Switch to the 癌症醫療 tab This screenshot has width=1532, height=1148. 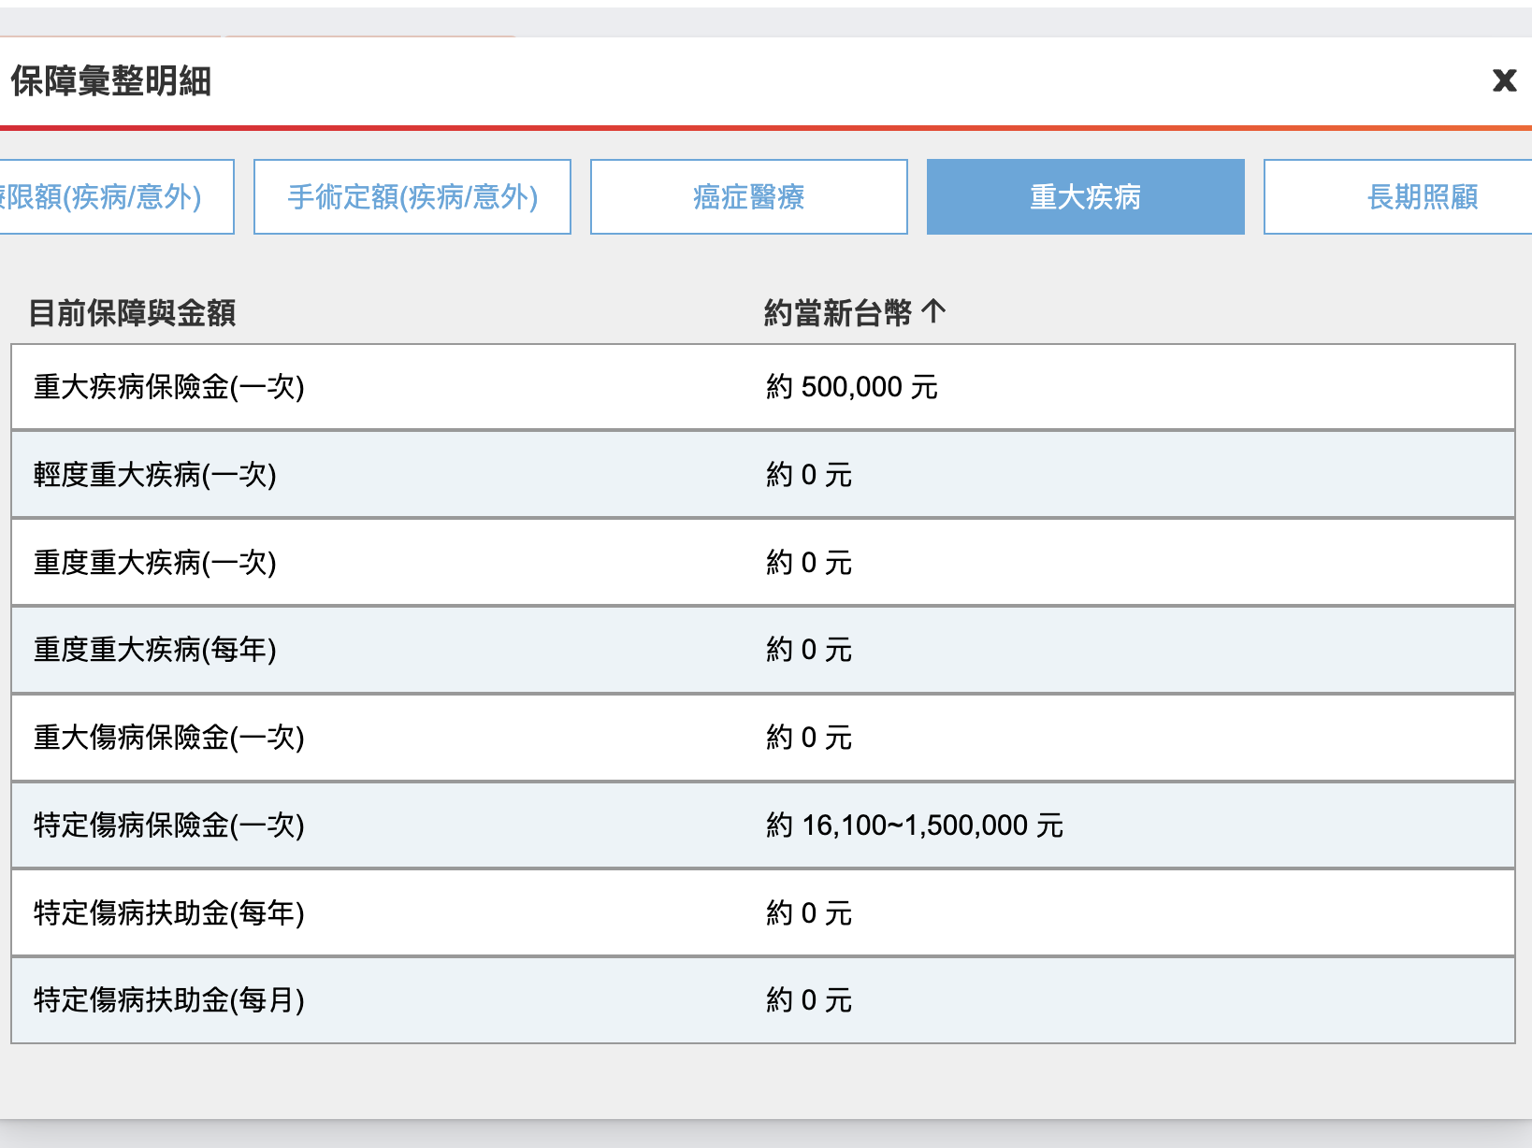click(748, 197)
